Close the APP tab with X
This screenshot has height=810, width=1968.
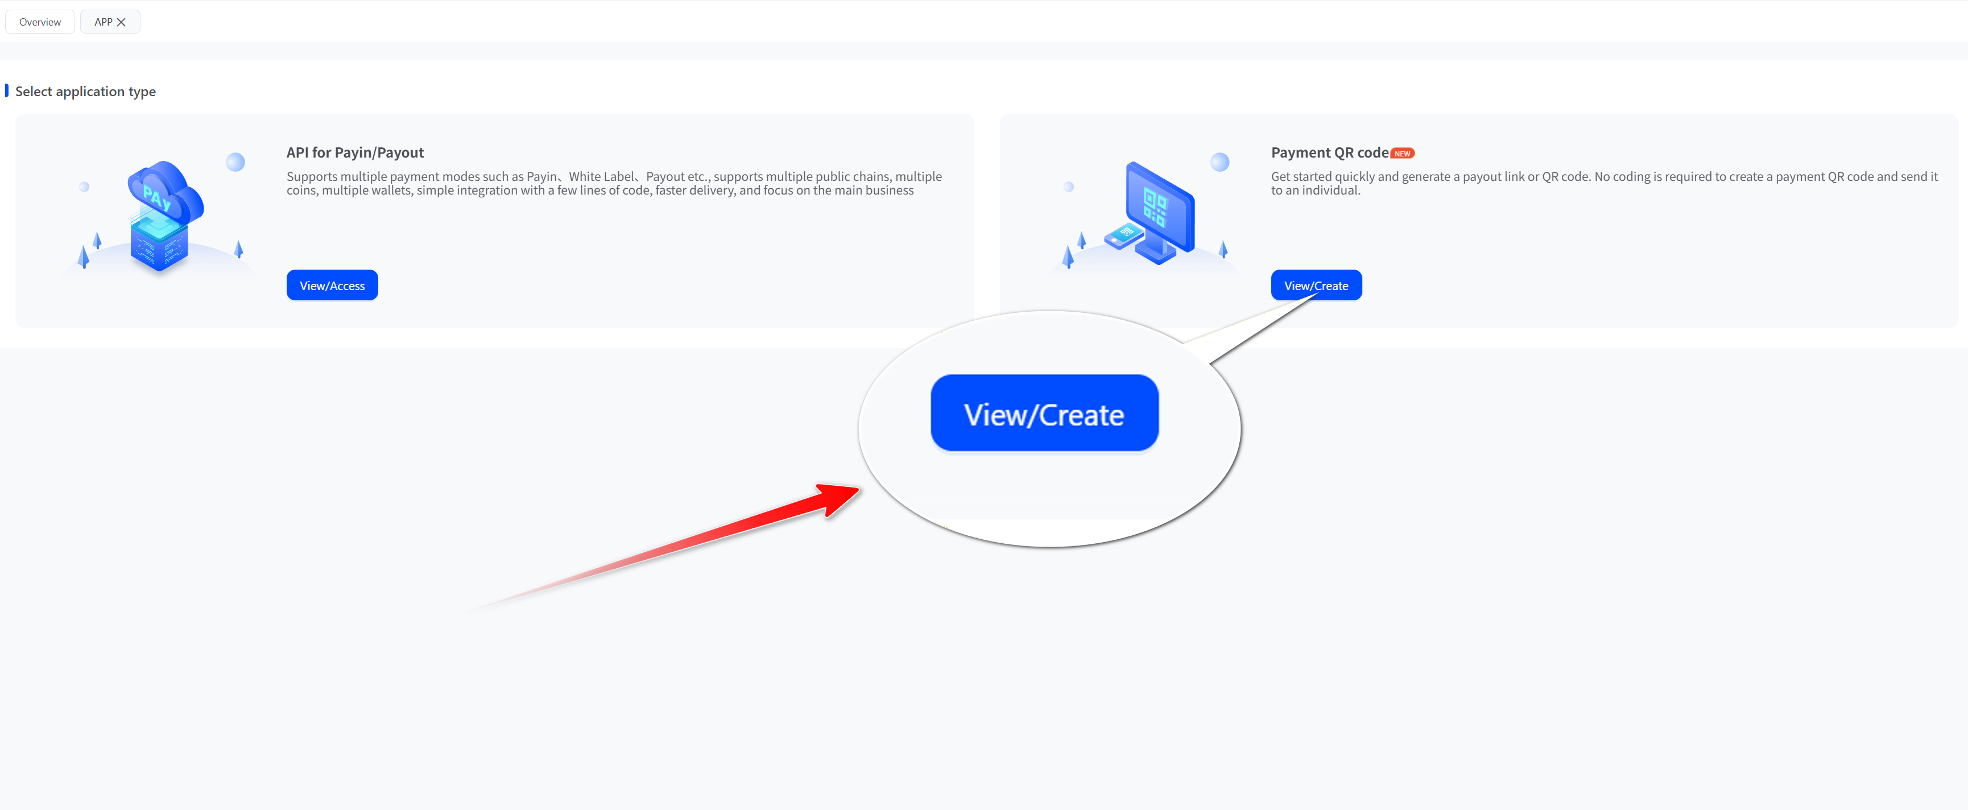pyautogui.click(x=121, y=22)
